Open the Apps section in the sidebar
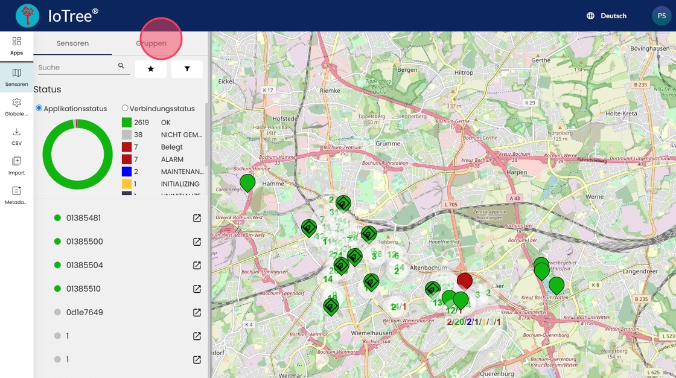Screen dimensions: 676x378 (16, 46)
